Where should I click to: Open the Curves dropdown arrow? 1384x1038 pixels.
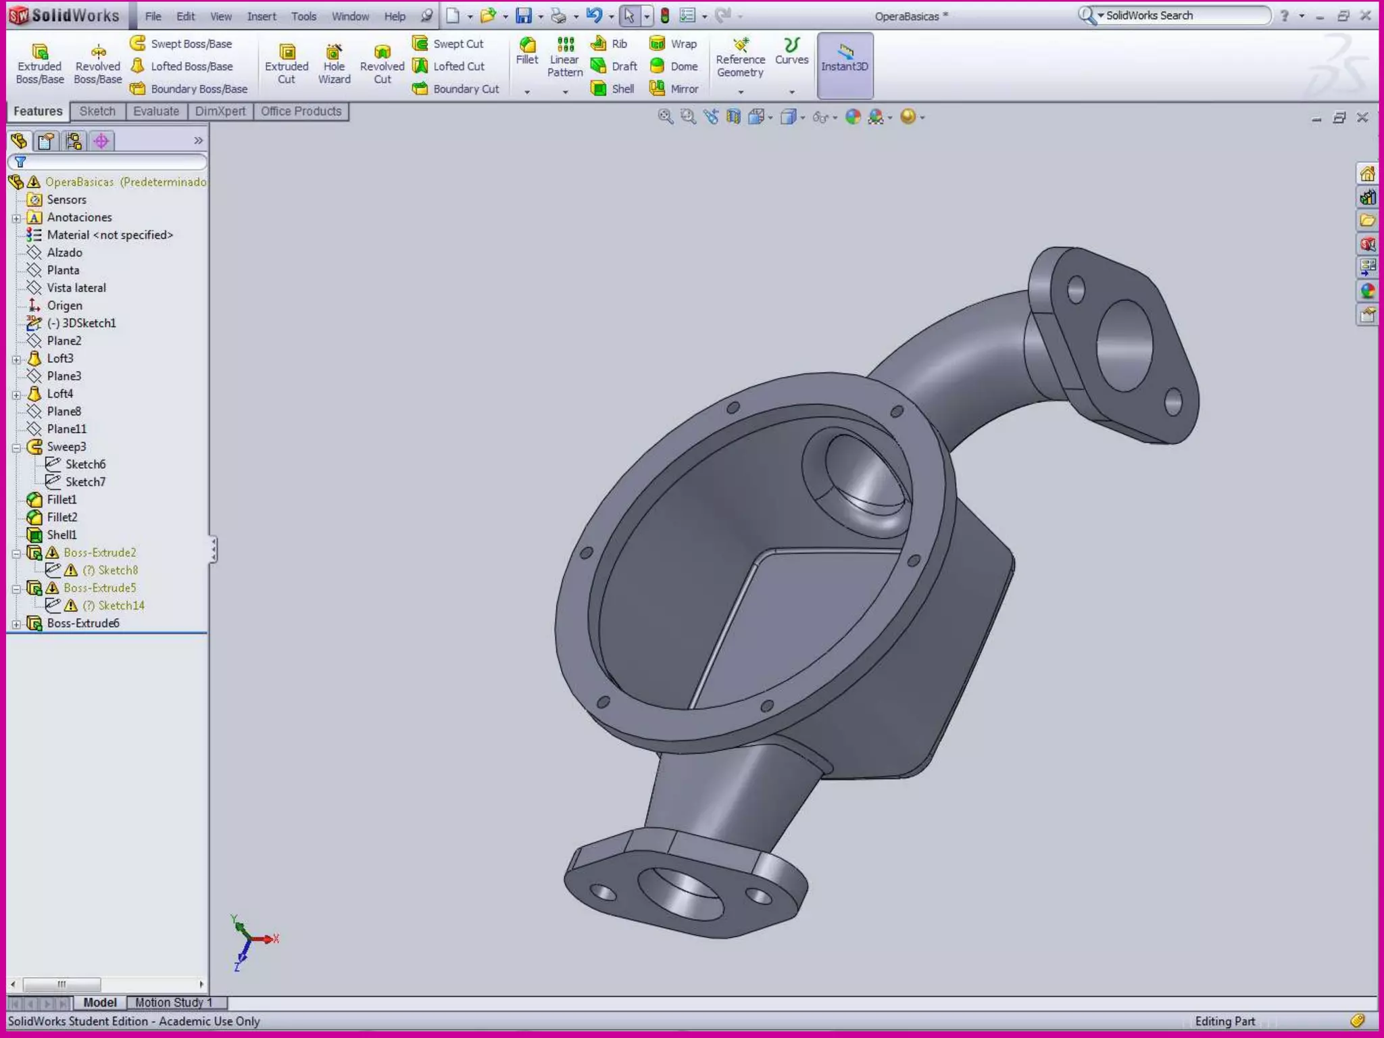click(x=792, y=92)
